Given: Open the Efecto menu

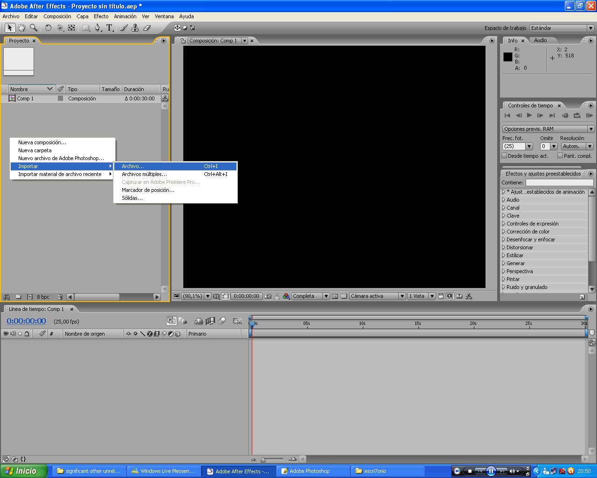Looking at the screenshot, I should coord(101,16).
